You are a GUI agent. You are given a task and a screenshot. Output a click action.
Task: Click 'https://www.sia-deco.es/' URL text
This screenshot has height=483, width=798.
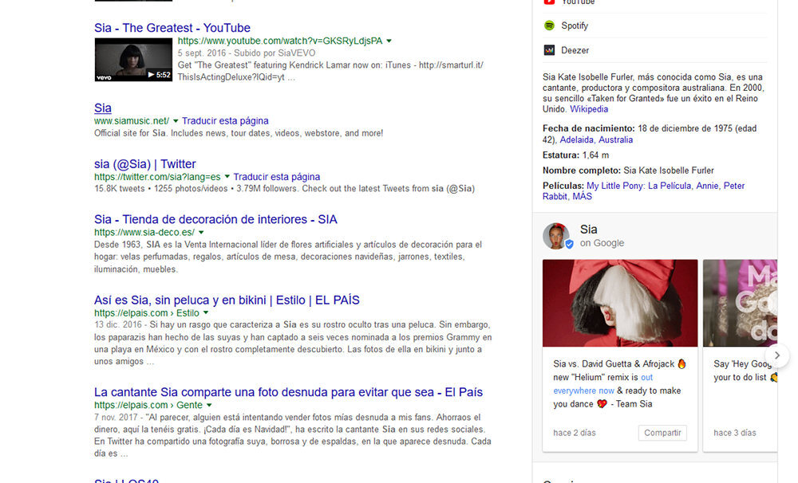(144, 233)
